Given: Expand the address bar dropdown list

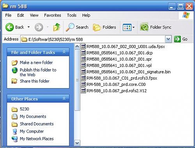Looking at the screenshot, I should pyautogui.click(x=168, y=39).
